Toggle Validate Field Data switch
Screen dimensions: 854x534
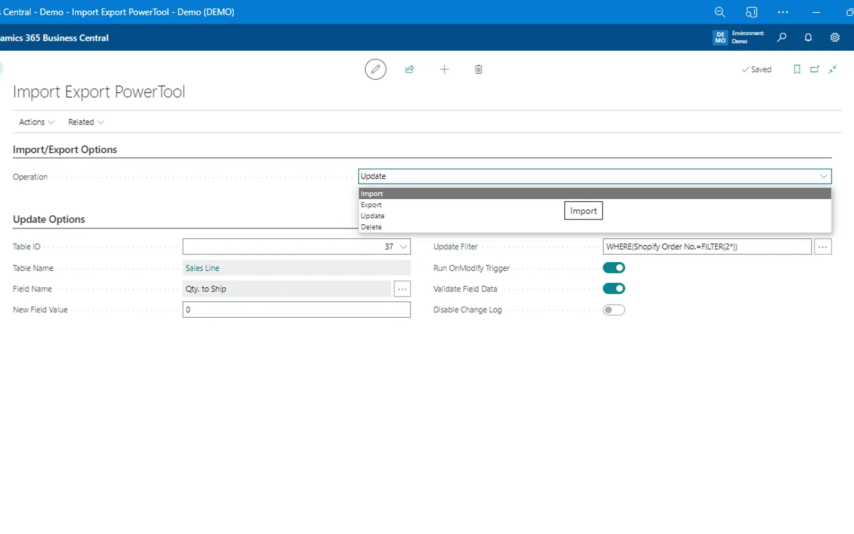(614, 288)
